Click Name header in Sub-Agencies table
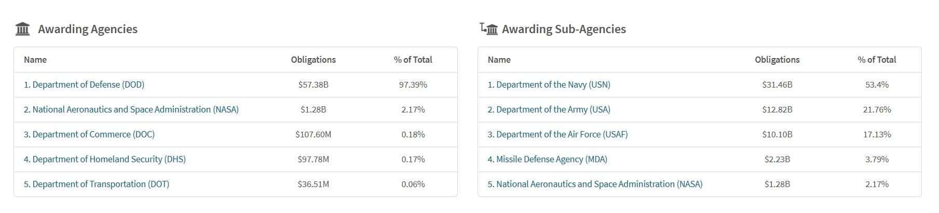Viewport: 939px width, 213px height. 499,60
